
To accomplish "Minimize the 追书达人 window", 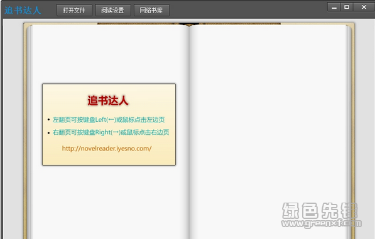I will (334, 7).
